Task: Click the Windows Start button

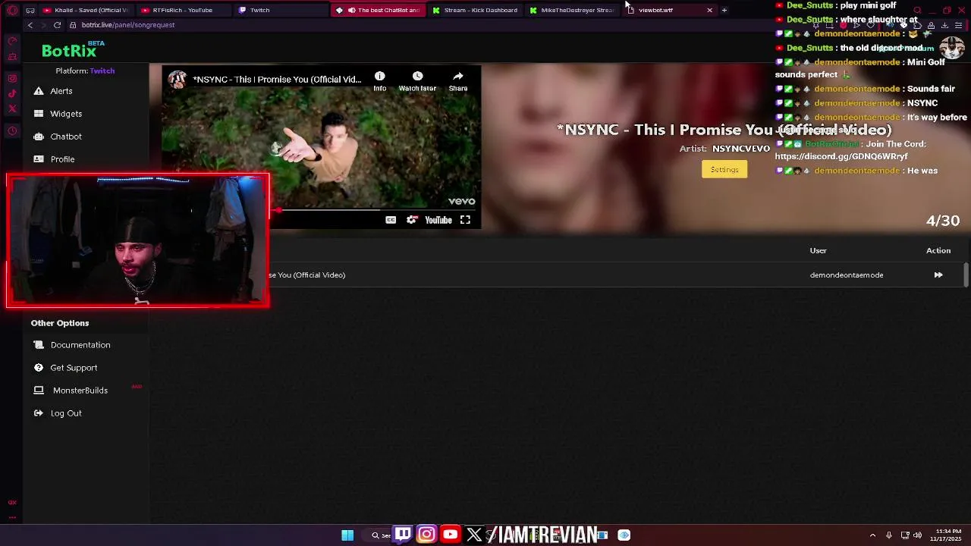Action: pyautogui.click(x=347, y=535)
